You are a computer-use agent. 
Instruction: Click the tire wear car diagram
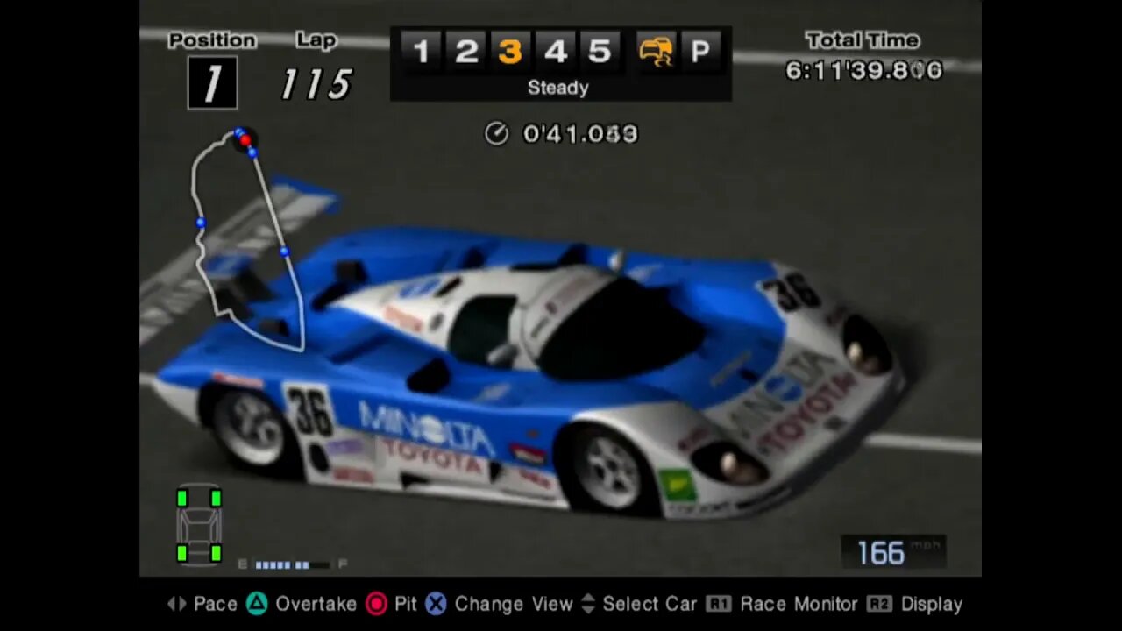pos(199,526)
